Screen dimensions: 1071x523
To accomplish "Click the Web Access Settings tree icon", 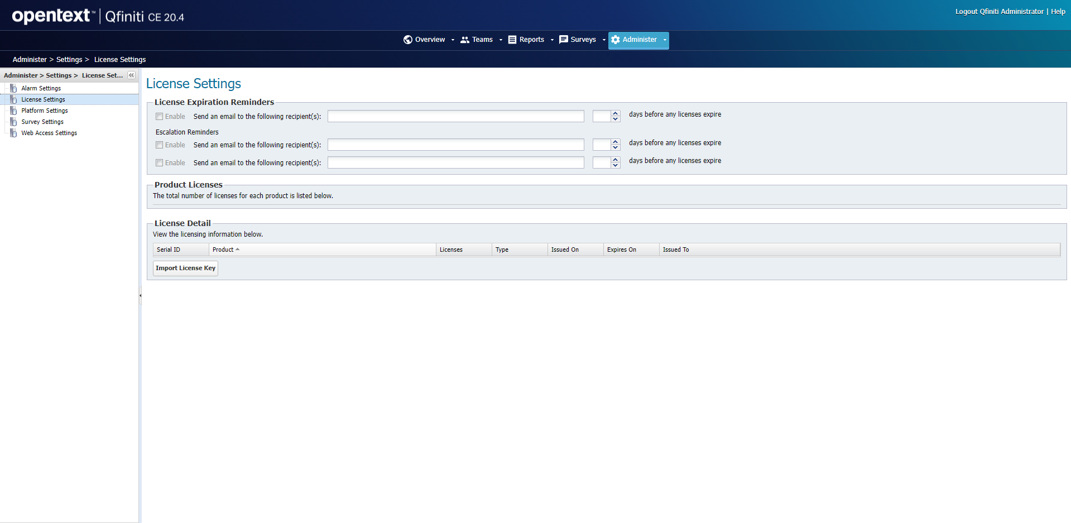I will 13,133.
